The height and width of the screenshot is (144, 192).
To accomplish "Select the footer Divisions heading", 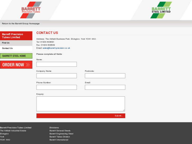I will 54,128.
